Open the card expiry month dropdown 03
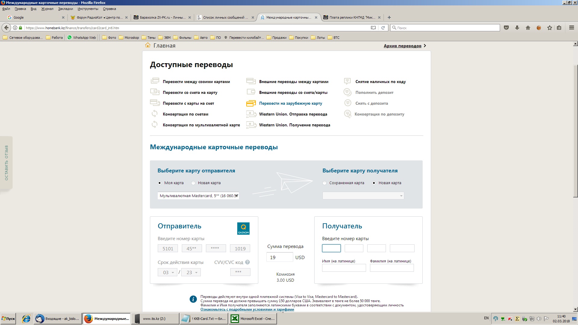Viewport: 578px width, 325px height. (x=168, y=272)
